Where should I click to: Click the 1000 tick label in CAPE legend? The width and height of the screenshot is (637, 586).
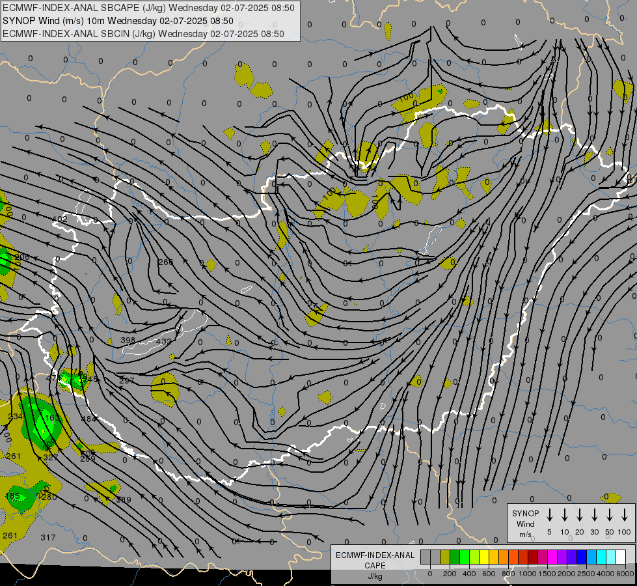(528, 574)
